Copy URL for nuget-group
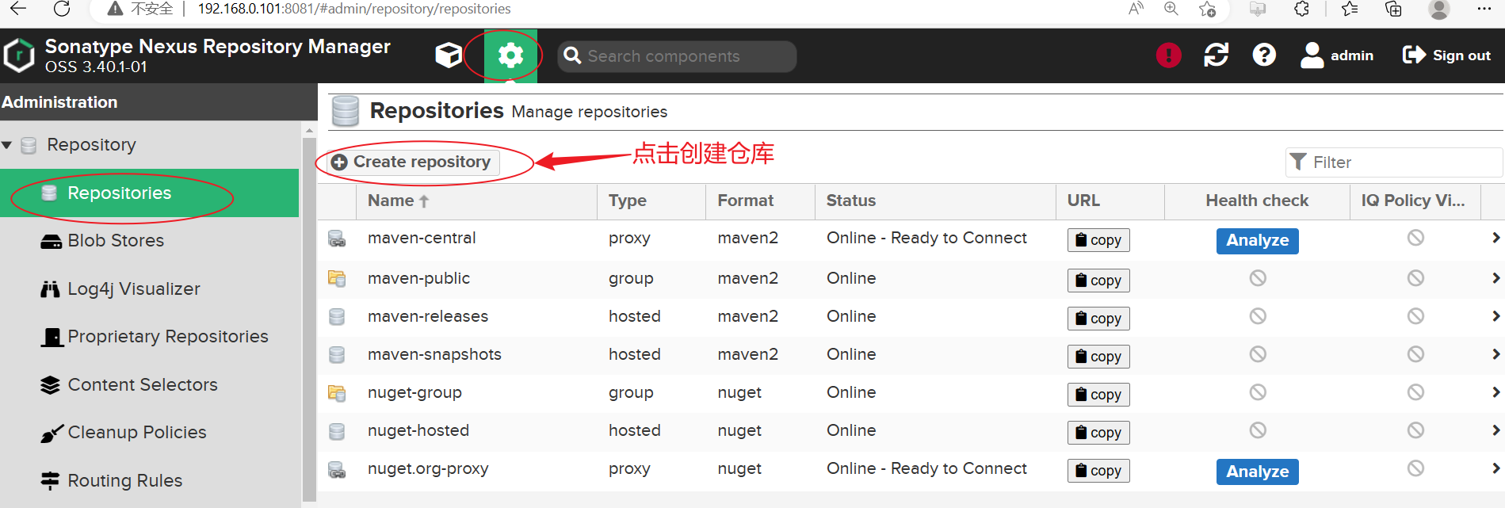This screenshot has width=1505, height=508. (1098, 395)
